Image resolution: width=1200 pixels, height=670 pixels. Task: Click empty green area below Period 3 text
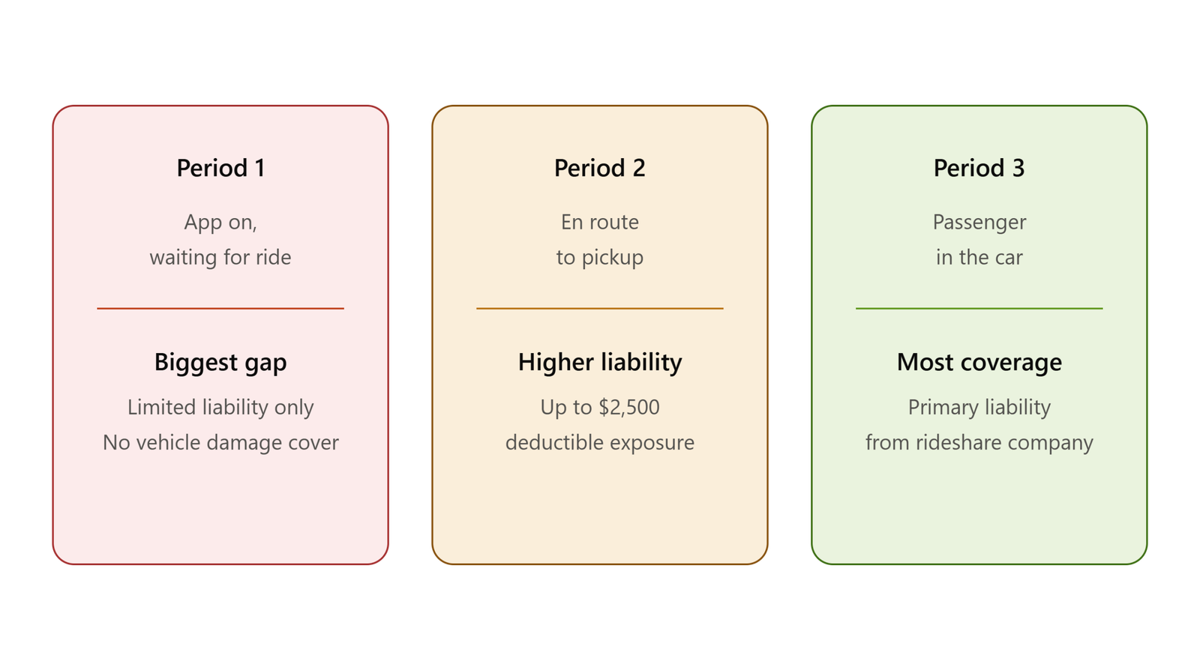pyautogui.click(x=979, y=510)
